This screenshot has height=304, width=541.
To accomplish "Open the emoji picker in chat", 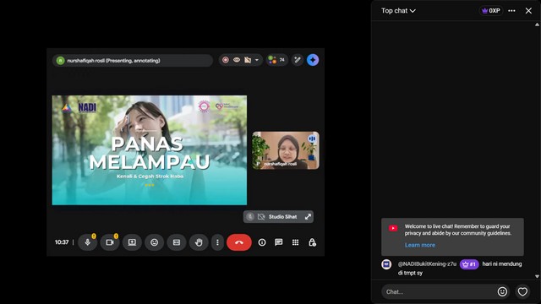I will pyautogui.click(x=502, y=291).
